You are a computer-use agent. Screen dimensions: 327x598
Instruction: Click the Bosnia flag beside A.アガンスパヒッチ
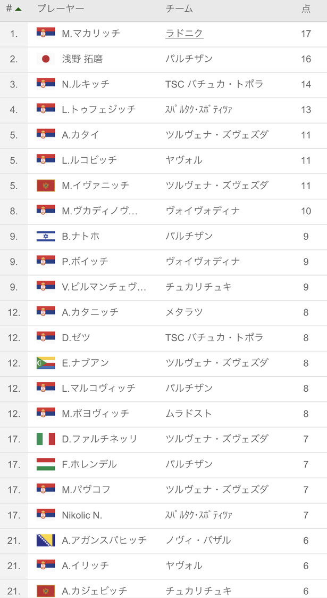point(46,540)
